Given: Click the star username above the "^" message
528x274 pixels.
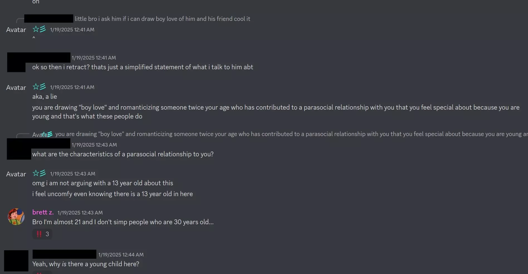Looking at the screenshot, I should click(x=39, y=29).
